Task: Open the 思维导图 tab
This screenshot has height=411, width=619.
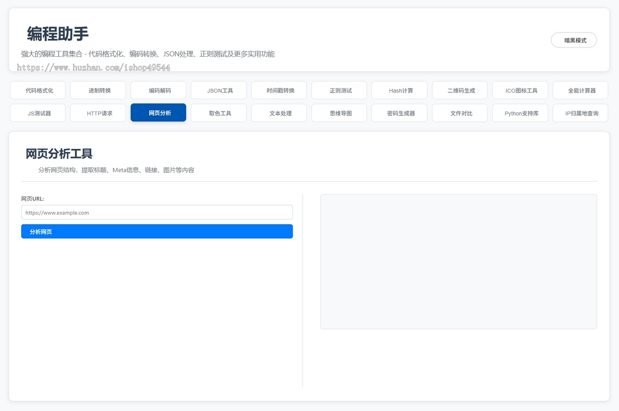Action: pyautogui.click(x=339, y=113)
